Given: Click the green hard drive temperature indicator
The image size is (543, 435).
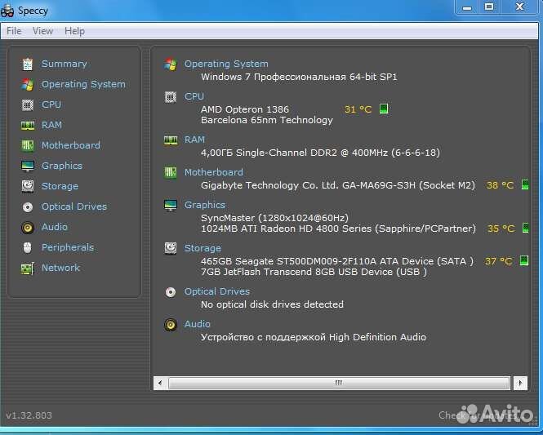Looking at the screenshot, I should click(x=524, y=260).
